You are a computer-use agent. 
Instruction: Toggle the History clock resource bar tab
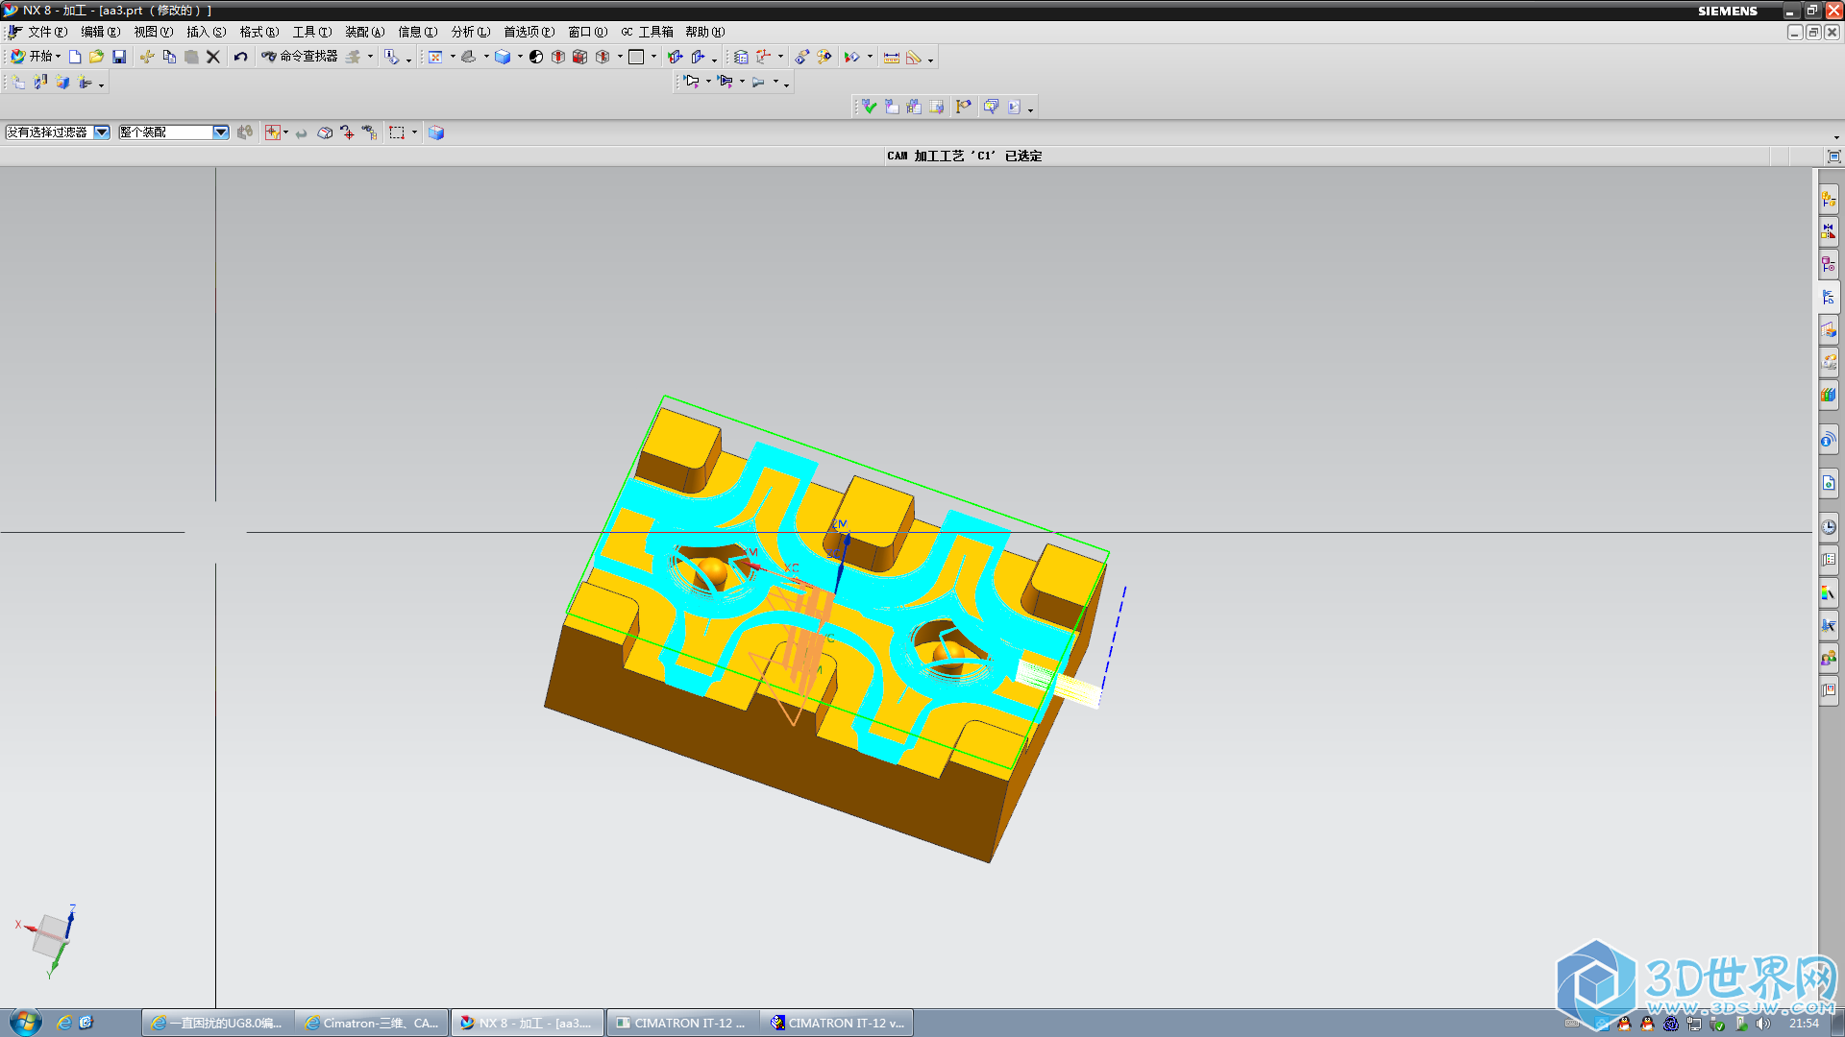pyautogui.click(x=1828, y=527)
